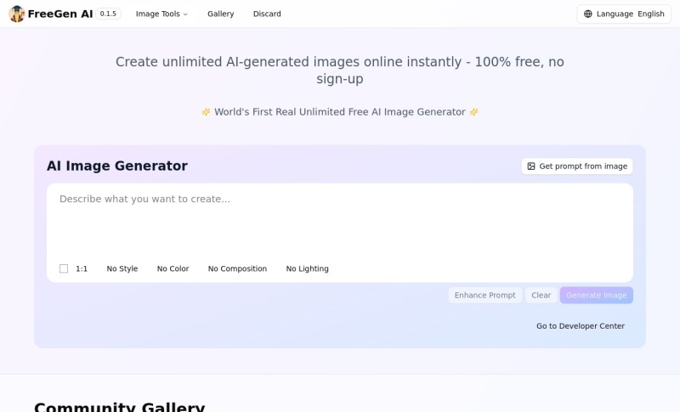Image resolution: width=680 pixels, height=412 pixels.
Task: Focus the prompt description text area
Action: point(340,222)
